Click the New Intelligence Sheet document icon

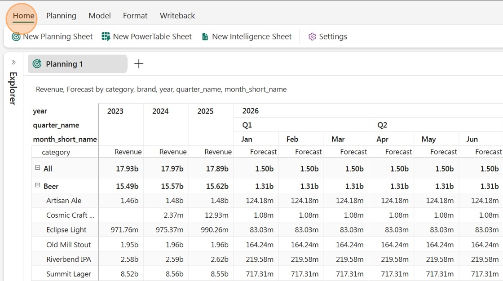click(205, 36)
